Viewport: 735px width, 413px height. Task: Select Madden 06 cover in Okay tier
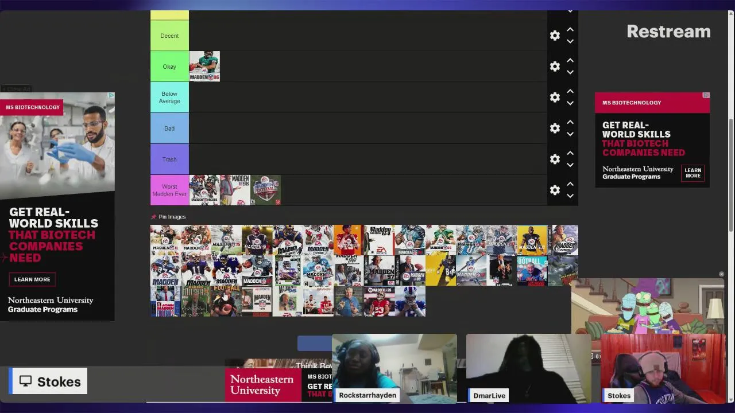pyautogui.click(x=204, y=67)
